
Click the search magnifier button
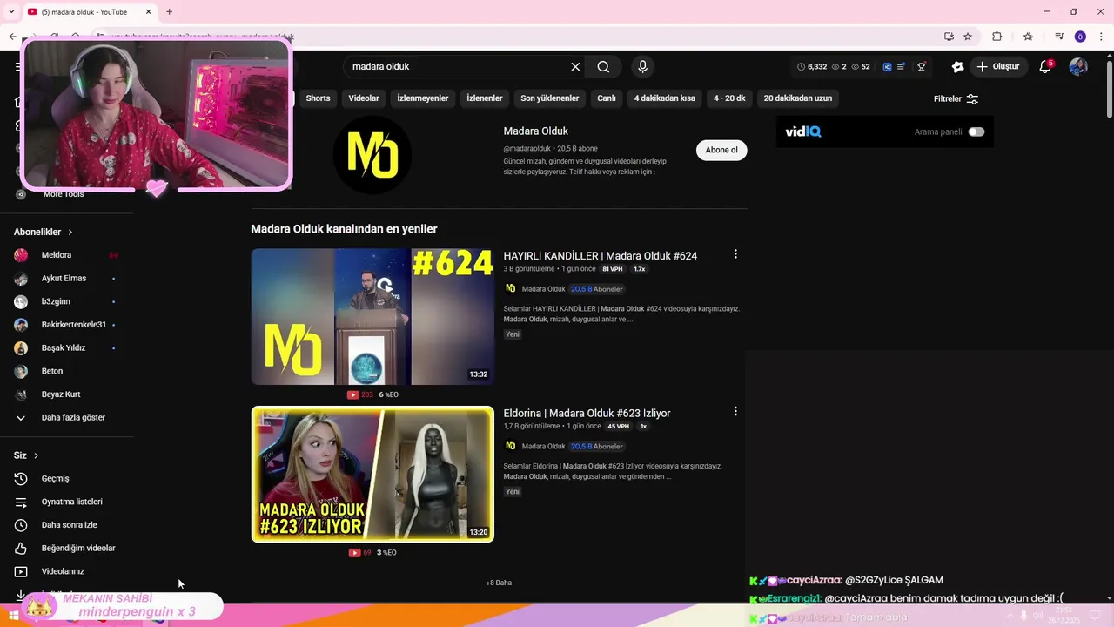click(603, 67)
